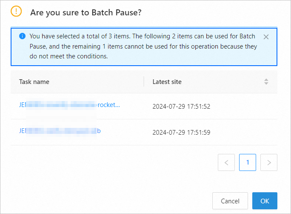Click the orange warning icon beside the title
The height and width of the screenshot is (214, 291).
pos(16,12)
